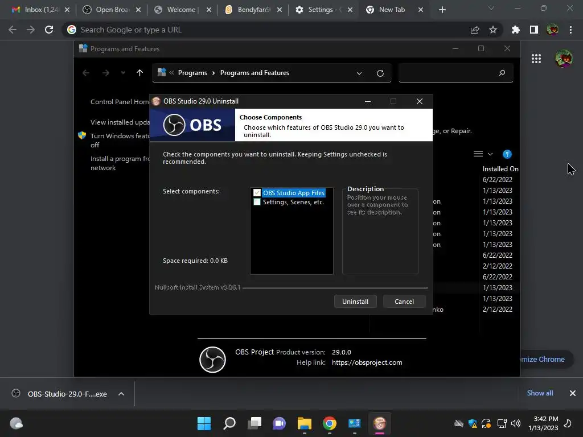Open Chrome tab search chevron
The image size is (583, 437).
coord(491,8)
